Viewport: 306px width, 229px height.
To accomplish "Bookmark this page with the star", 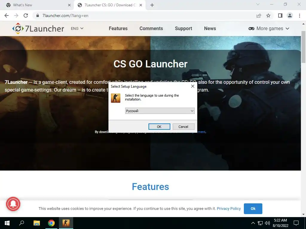I will (x=268, y=16).
